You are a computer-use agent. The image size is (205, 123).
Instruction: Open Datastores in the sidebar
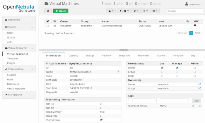click(x=13, y=84)
